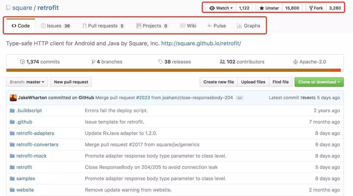This screenshot has width=353, height=196.
Task: Click the folder icon beside retrofit-mock
Action: (x=12, y=156)
